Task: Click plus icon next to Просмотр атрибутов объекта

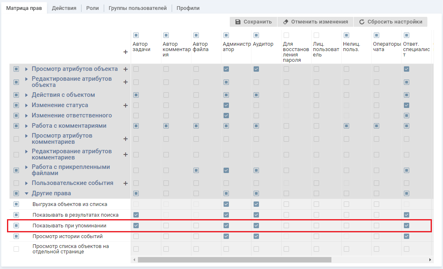Action: click(126, 69)
